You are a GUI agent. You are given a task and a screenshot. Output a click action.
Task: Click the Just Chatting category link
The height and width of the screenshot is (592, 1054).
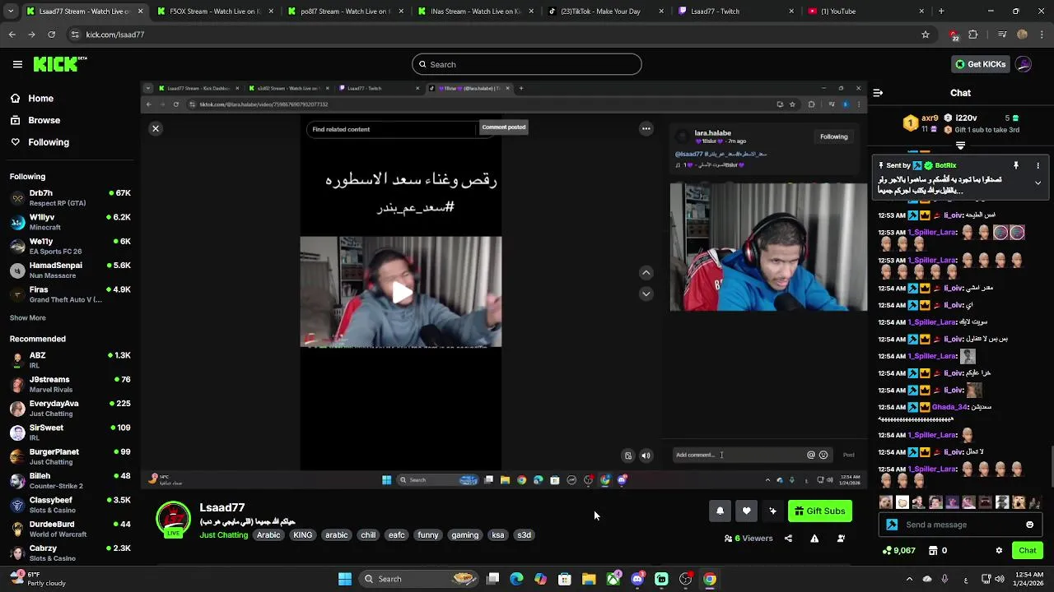tap(223, 534)
